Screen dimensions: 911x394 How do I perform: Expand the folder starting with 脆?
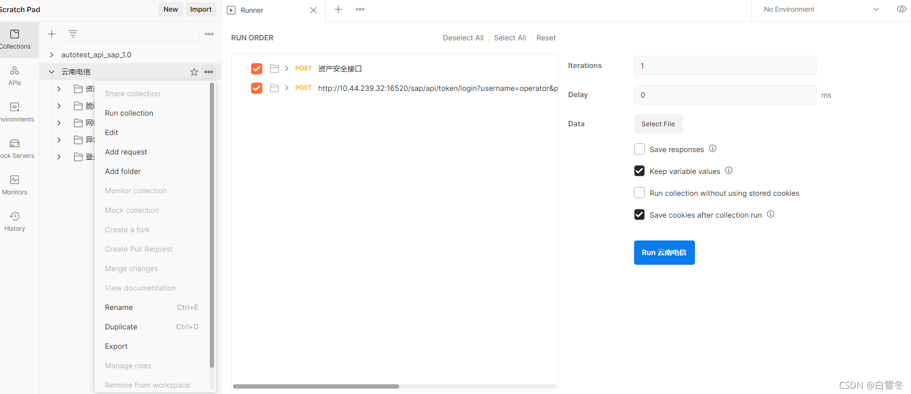59,106
